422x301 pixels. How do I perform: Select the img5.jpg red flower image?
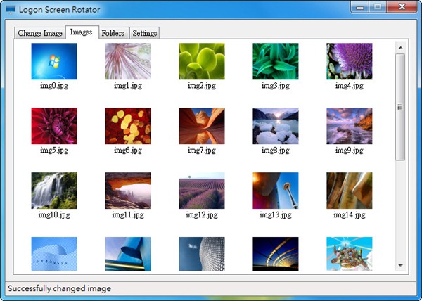click(54, 126)
